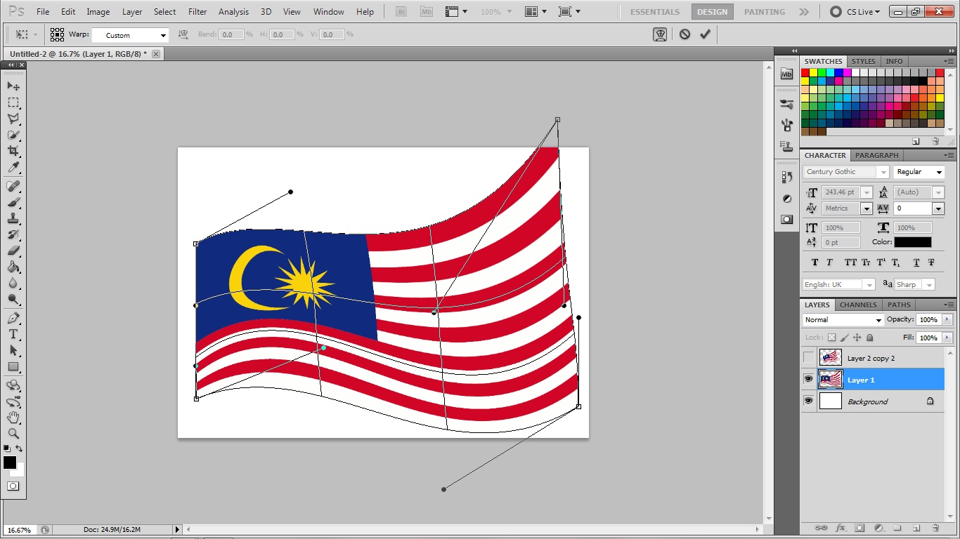Open the Image menu

pyautogui.click(x=98, y=12)
